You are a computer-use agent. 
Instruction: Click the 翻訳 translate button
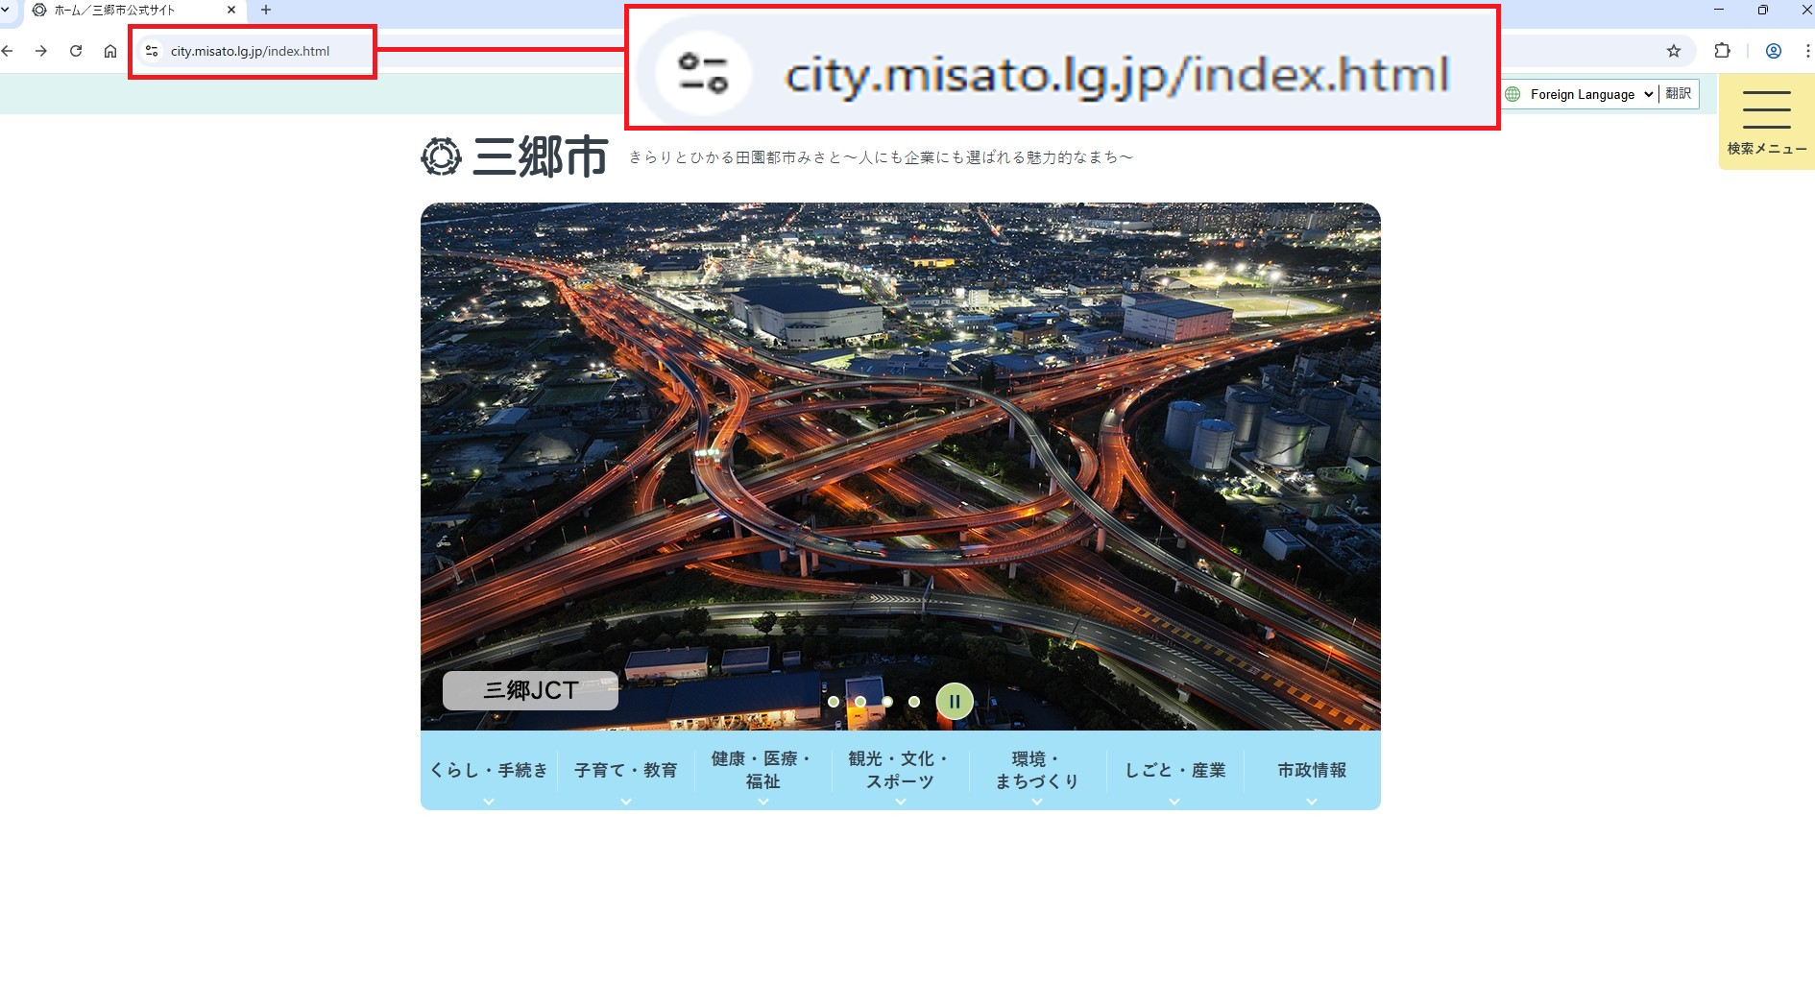pos(1679,93)
